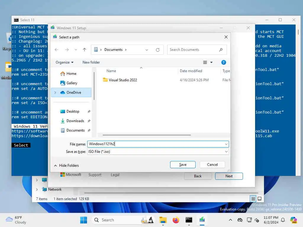Expand the chevron after Documents breadcrumb
Viewport: 303px width, 227px height.
pyautogui.click(x=126, y=50)
